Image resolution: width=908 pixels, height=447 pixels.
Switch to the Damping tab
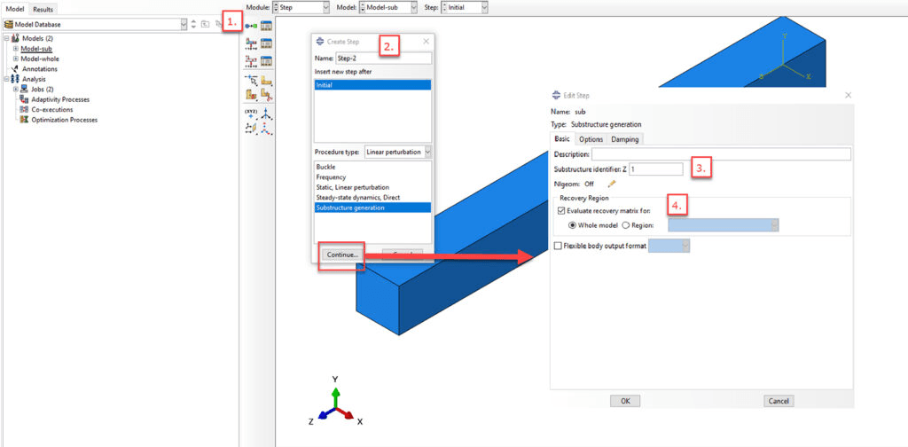pyautogui.click(x=624, y=139)
